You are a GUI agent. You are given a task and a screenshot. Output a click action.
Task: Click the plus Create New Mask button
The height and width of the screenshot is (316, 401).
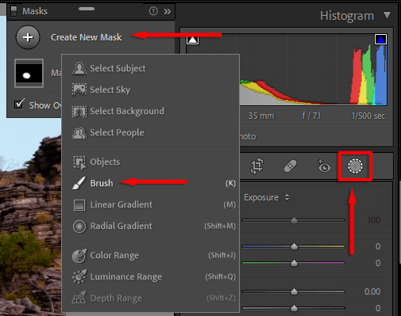pos(28,37)
